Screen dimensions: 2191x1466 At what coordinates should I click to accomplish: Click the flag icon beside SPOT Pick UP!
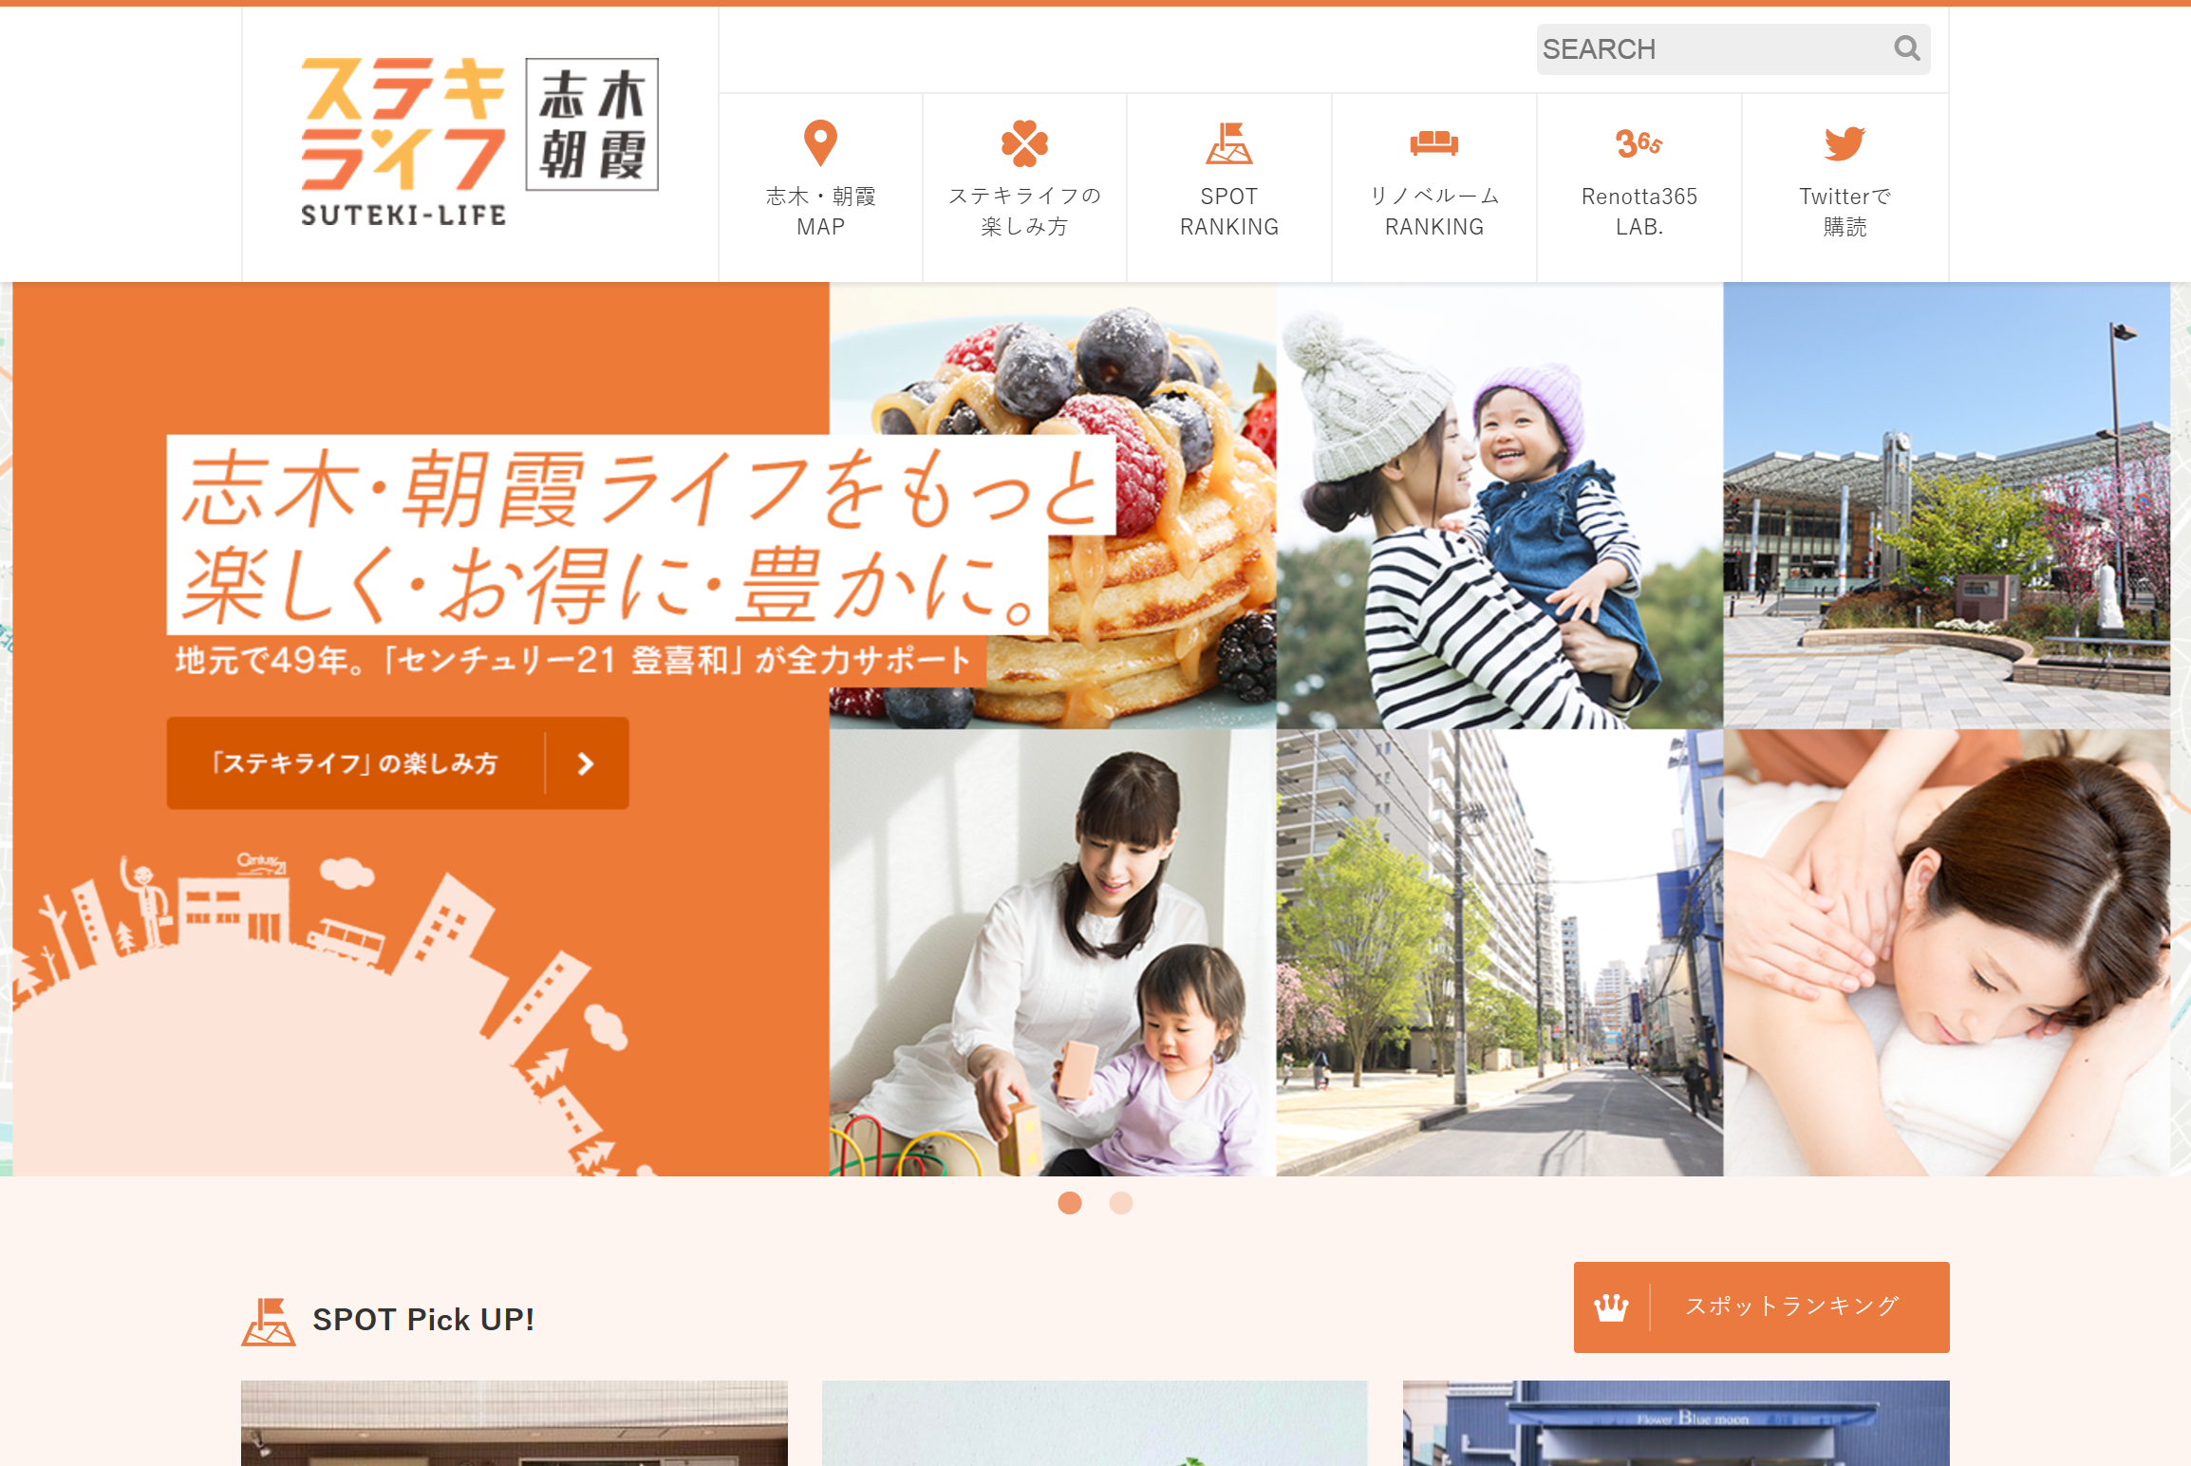tap(269, 1322)
